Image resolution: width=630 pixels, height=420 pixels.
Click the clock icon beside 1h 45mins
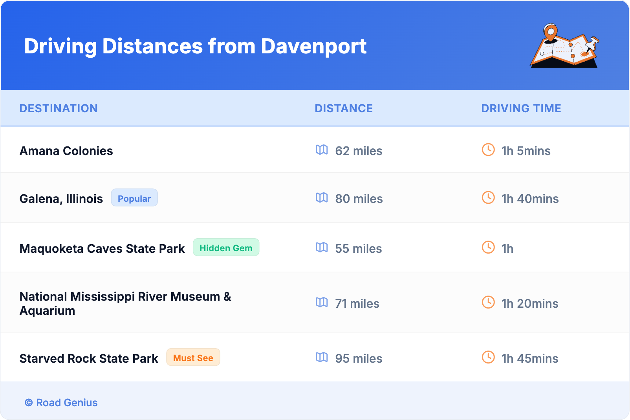[x=488, y=358]
